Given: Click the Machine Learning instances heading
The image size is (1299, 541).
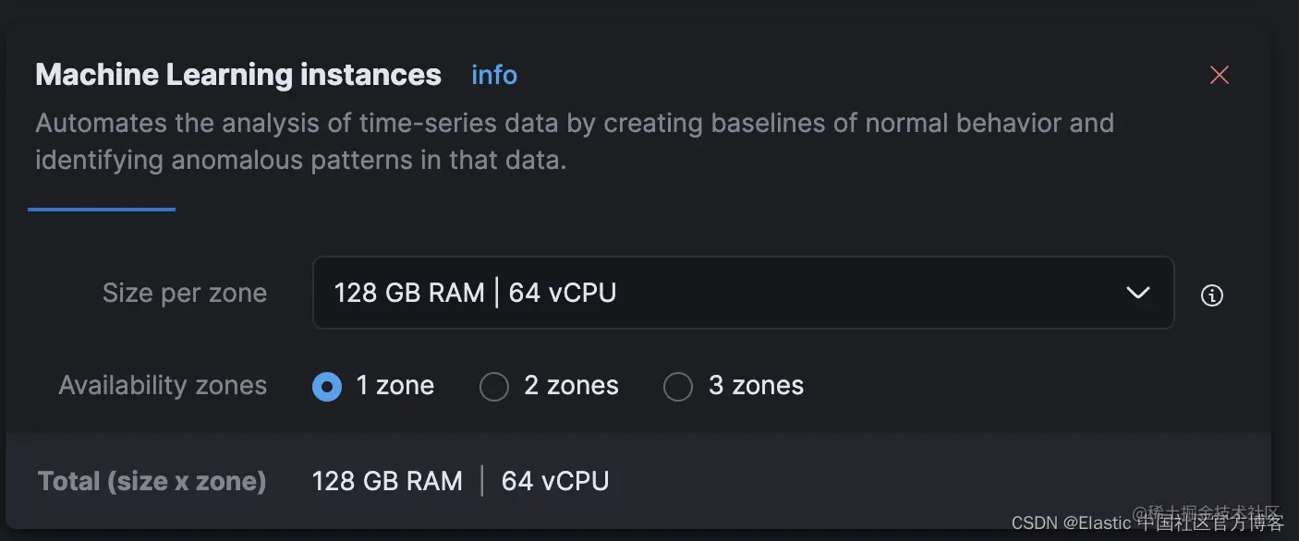Looking at the screenshot, I should click(238, 75).
